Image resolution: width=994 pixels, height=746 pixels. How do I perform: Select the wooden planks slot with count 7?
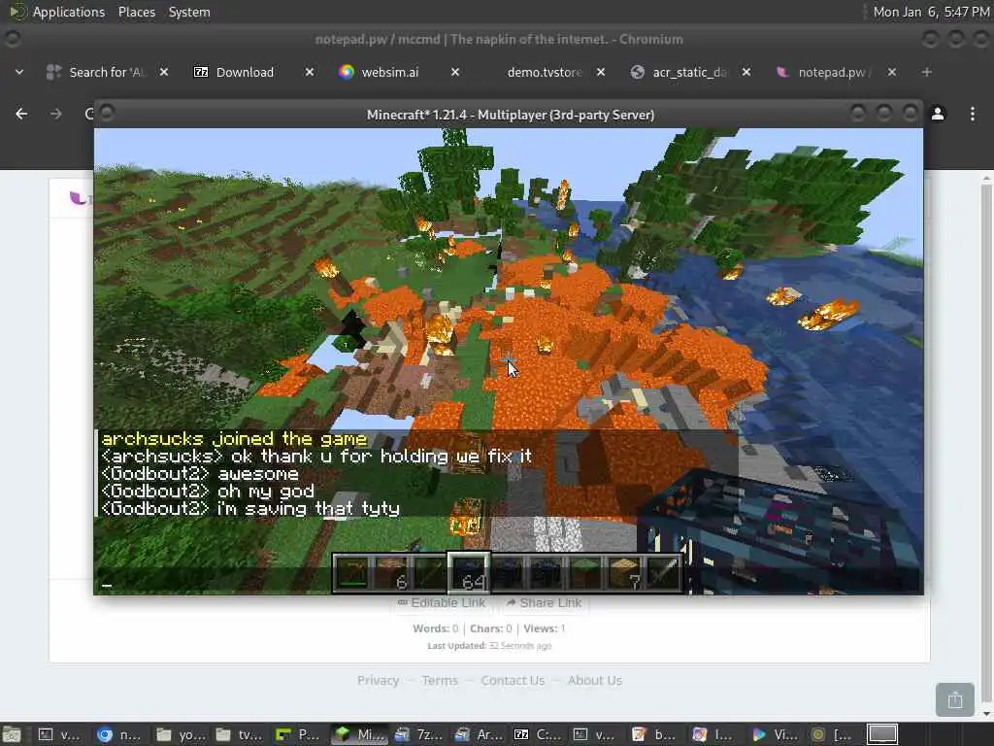coord(624,573)
